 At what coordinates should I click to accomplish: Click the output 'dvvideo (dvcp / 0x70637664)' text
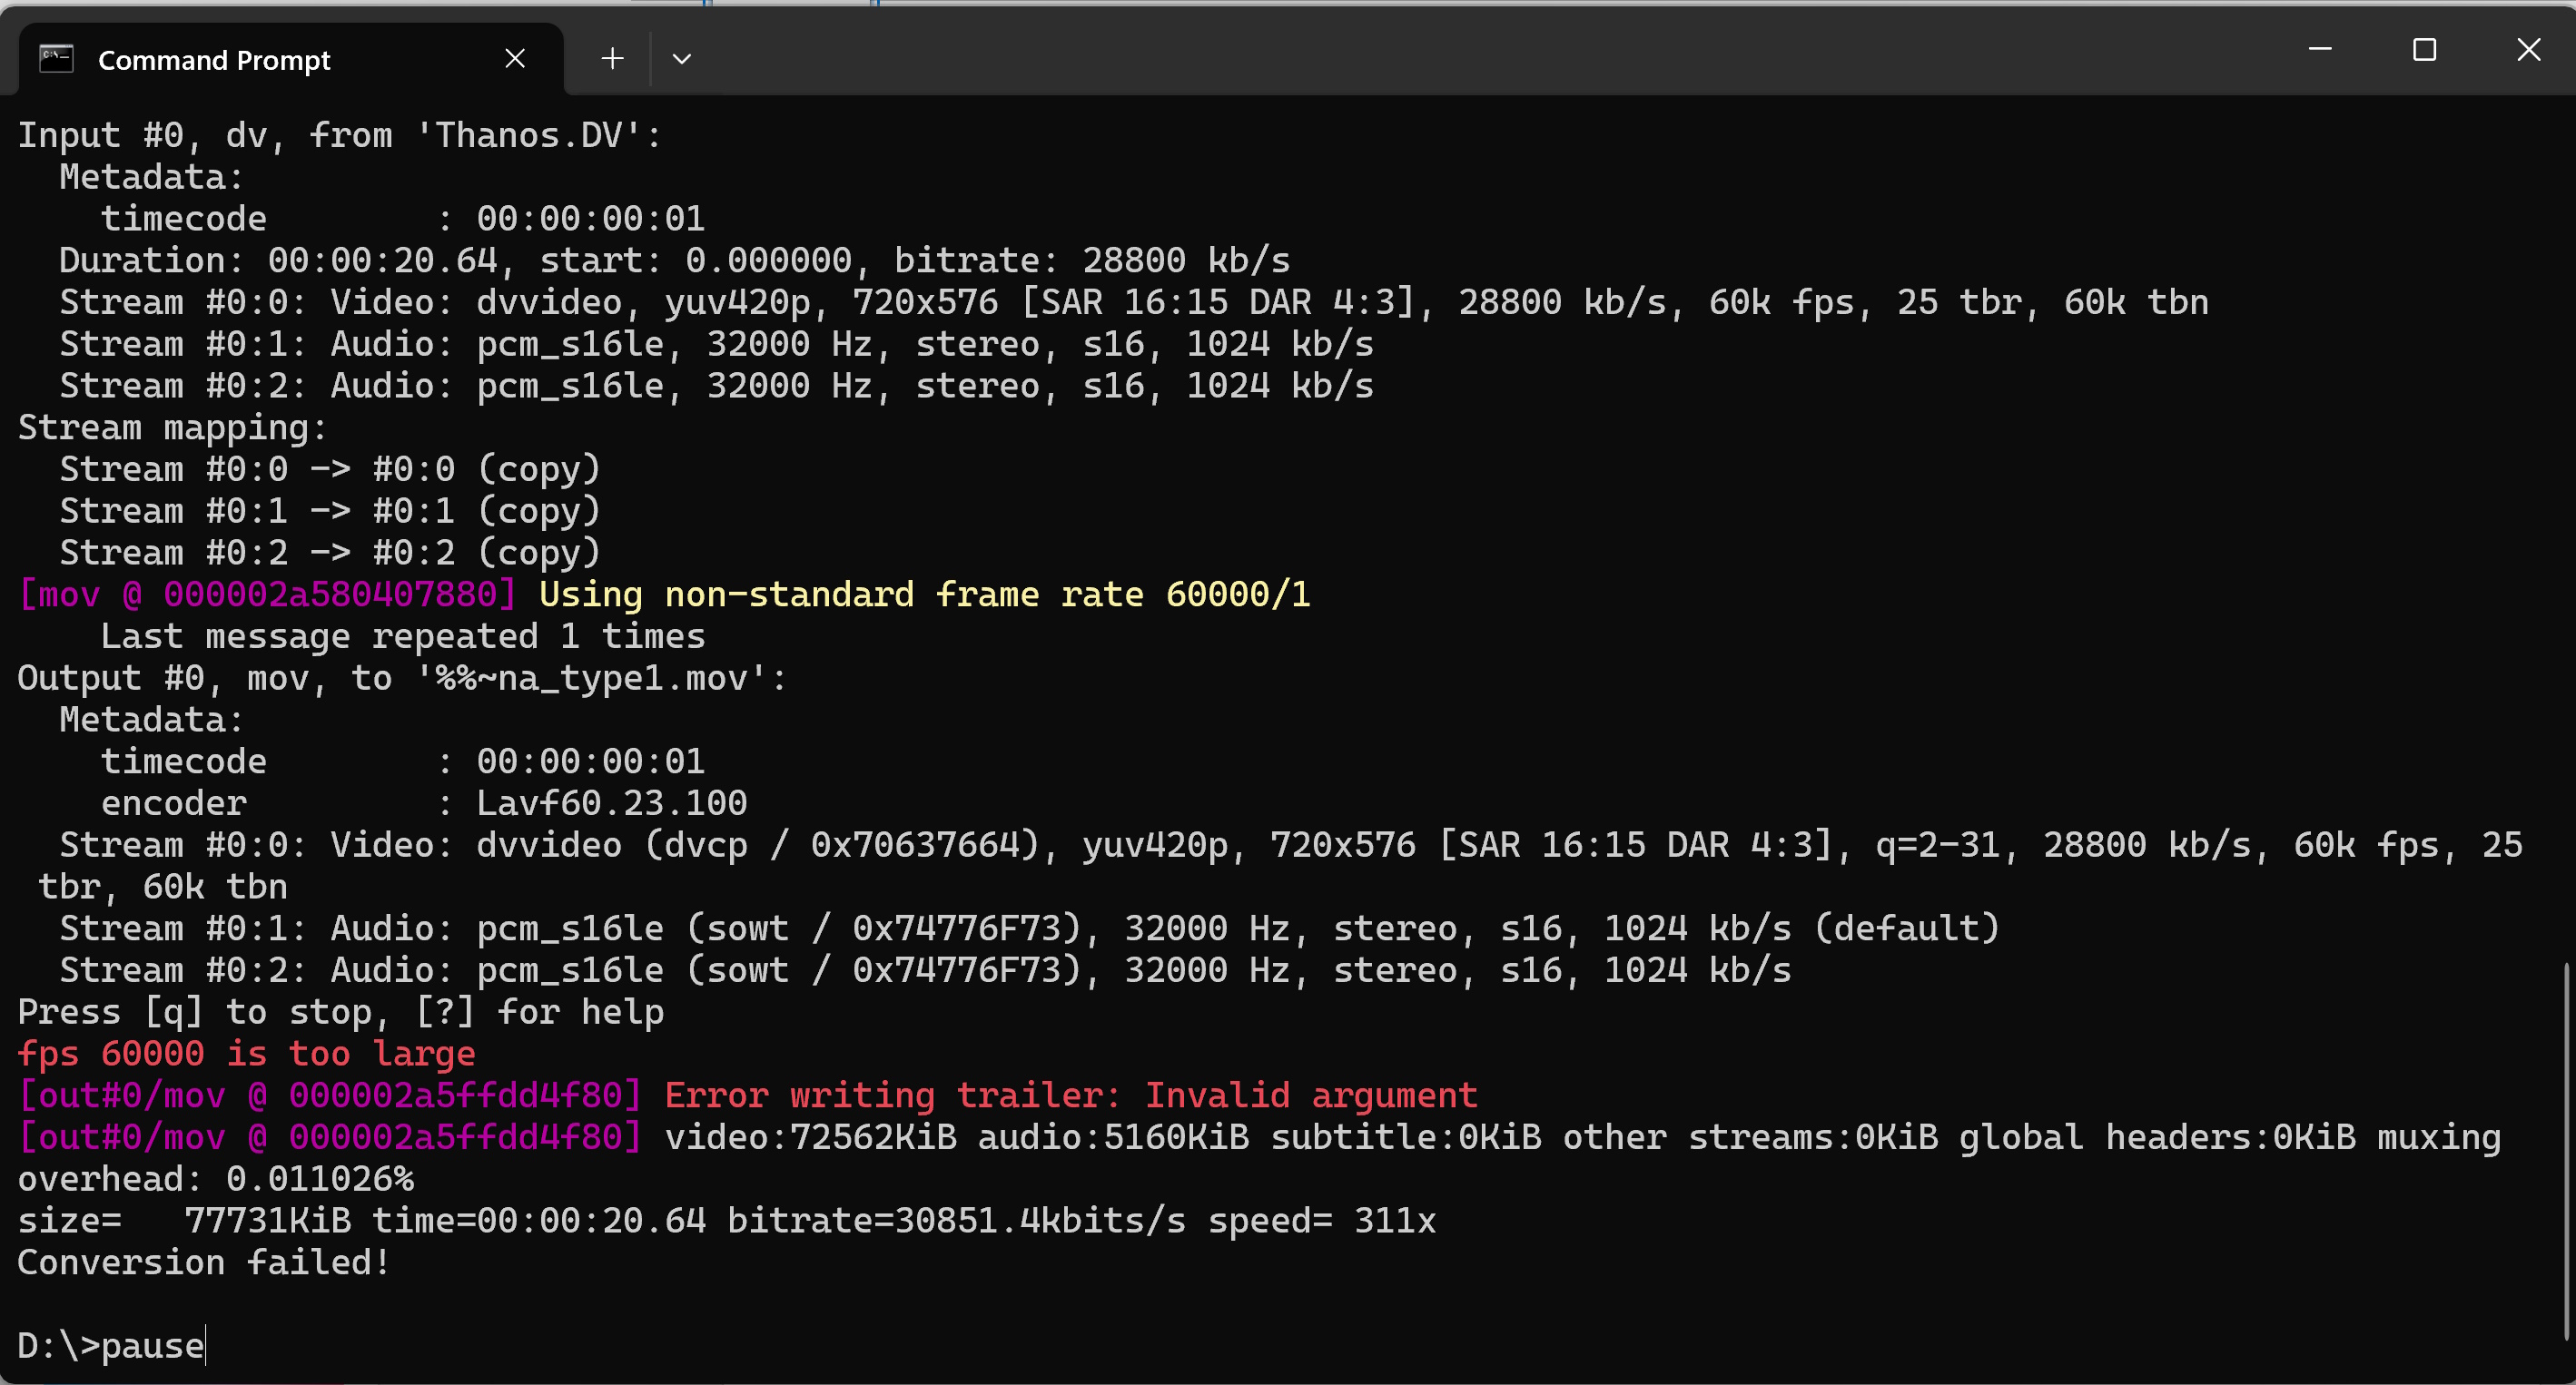pos(757,845)
